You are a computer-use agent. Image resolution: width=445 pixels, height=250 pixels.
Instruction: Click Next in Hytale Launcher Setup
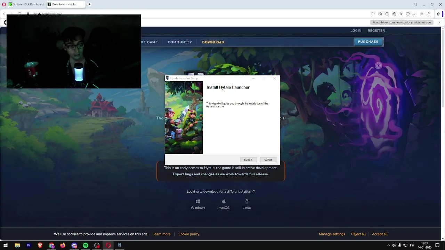pos(248,160)
